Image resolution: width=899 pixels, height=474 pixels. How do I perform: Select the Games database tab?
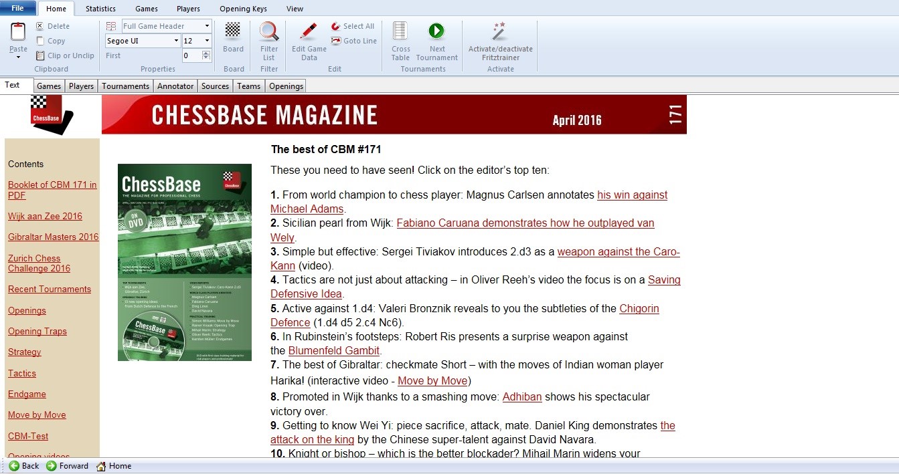coord(49,86)
